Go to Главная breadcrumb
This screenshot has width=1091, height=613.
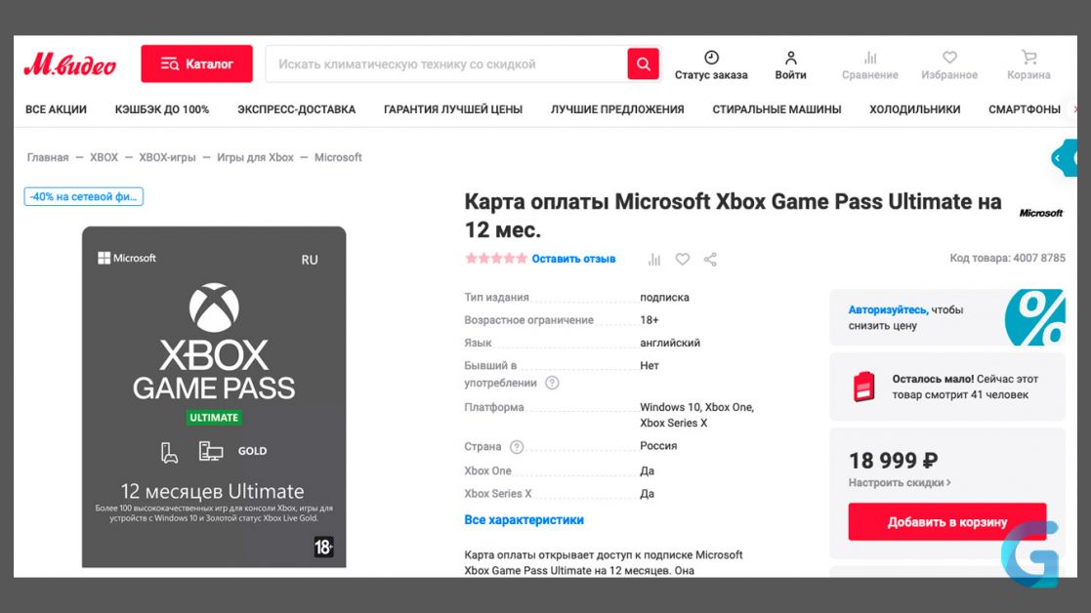point(48,157)
